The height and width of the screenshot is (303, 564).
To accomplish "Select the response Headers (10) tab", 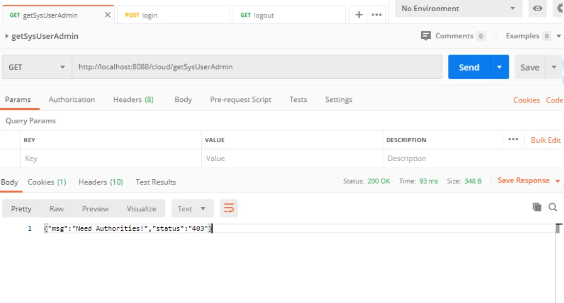I will (x=101, y=182).
